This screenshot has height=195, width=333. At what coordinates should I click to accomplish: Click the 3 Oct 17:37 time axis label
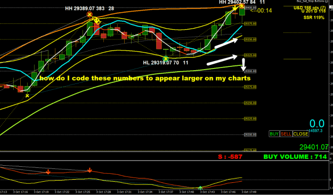[x=166, y=192]
